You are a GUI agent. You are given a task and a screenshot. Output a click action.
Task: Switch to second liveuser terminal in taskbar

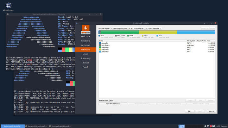(60, 126)
